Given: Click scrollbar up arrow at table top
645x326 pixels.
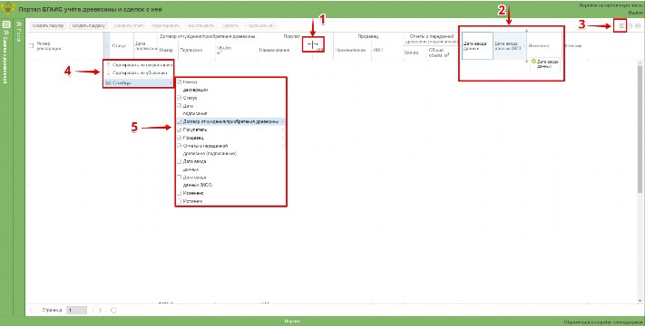Looking at the screenshot, I should pos(640,62).
